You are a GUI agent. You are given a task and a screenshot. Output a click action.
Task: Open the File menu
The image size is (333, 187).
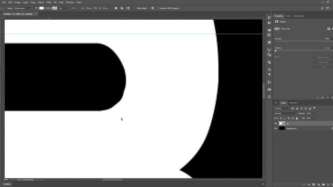click(4, 2)
